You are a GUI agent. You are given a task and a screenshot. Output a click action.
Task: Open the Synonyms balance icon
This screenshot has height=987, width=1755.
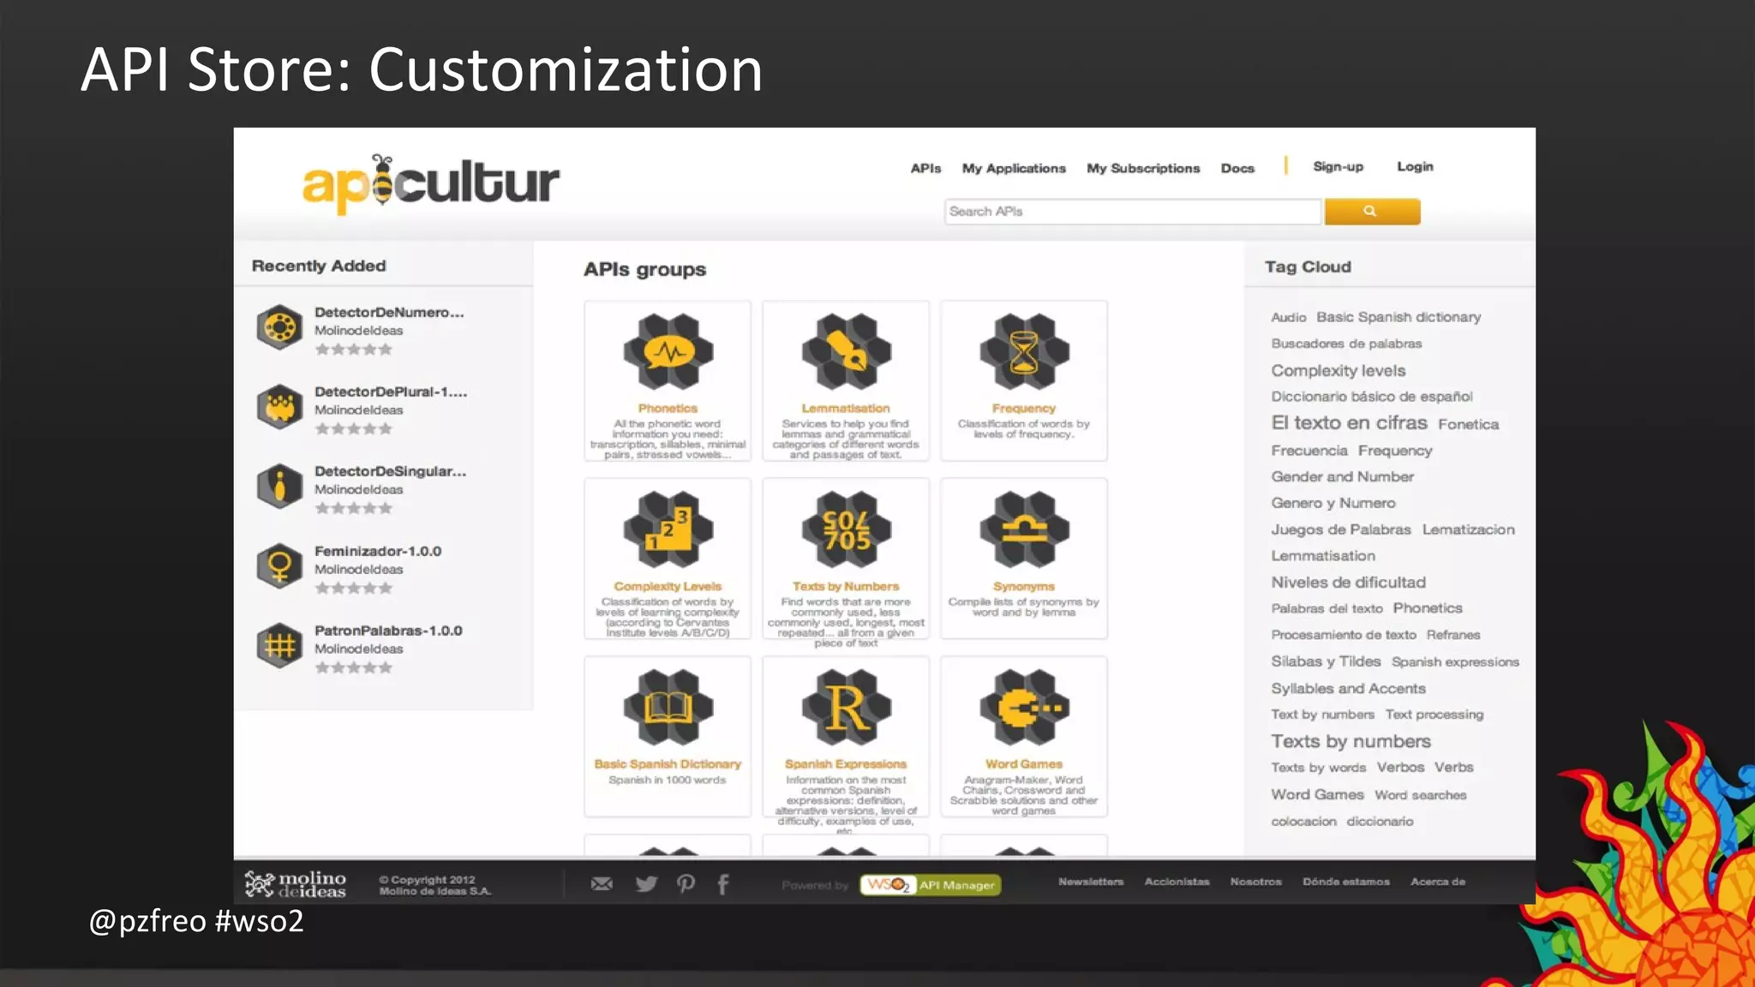click(1024, 530)
